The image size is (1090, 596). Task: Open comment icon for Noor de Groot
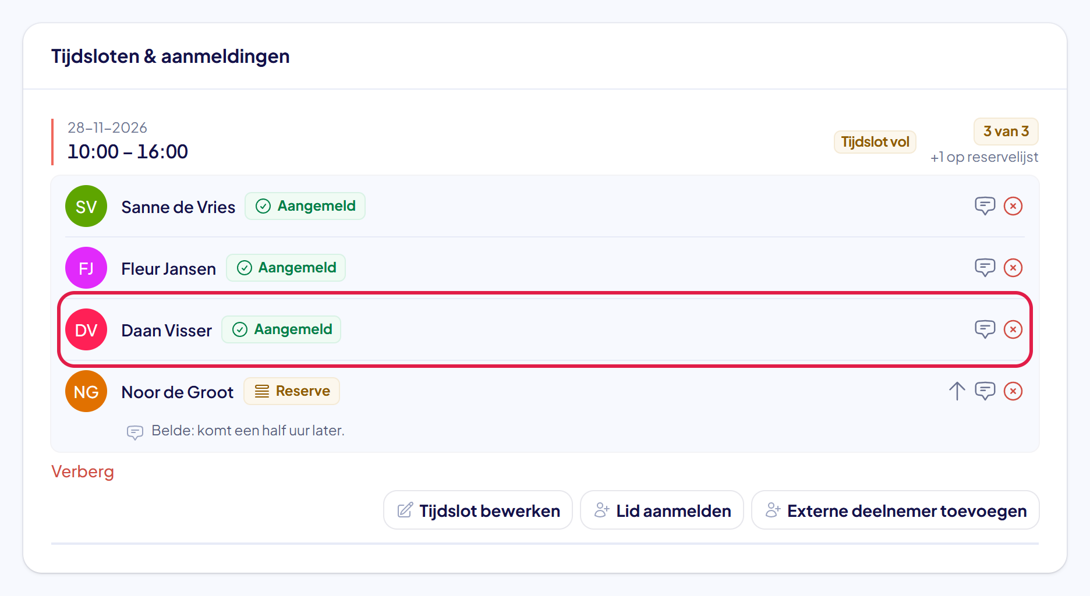[985, 391]
